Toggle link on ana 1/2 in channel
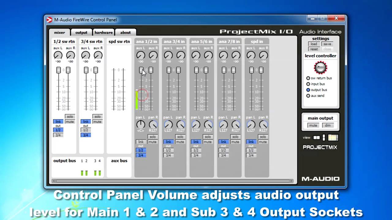This screenshot has width=392, height=220. click(141, 142)
